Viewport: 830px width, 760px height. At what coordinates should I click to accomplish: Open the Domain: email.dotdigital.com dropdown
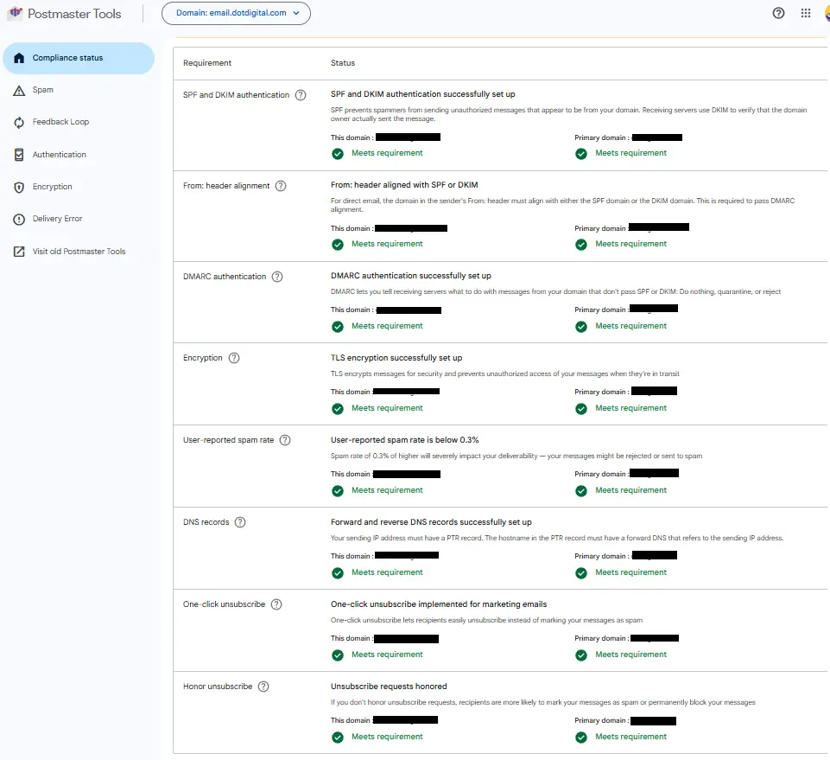236,13
